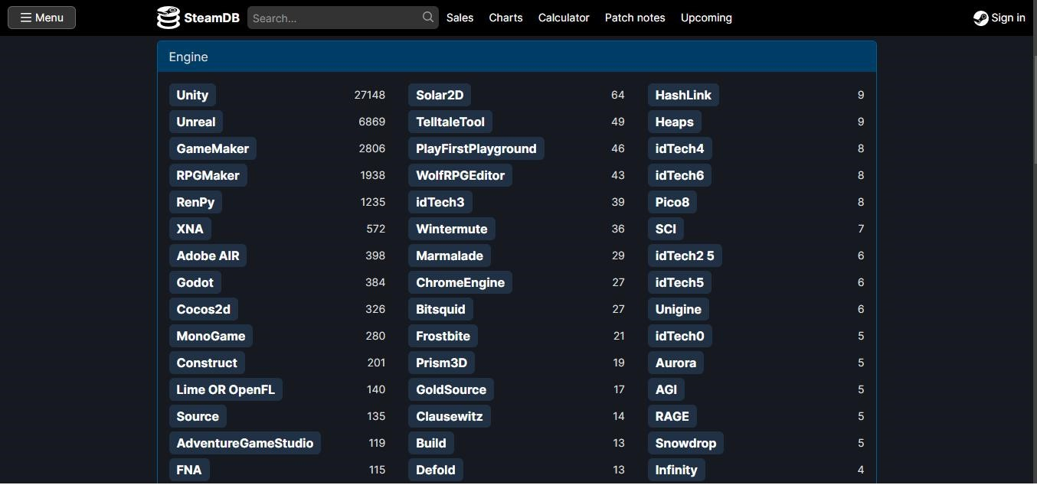Viewport: 1037px width, 485px height.
Task: Open the Charts page
Action: click(x=505, y=18)
